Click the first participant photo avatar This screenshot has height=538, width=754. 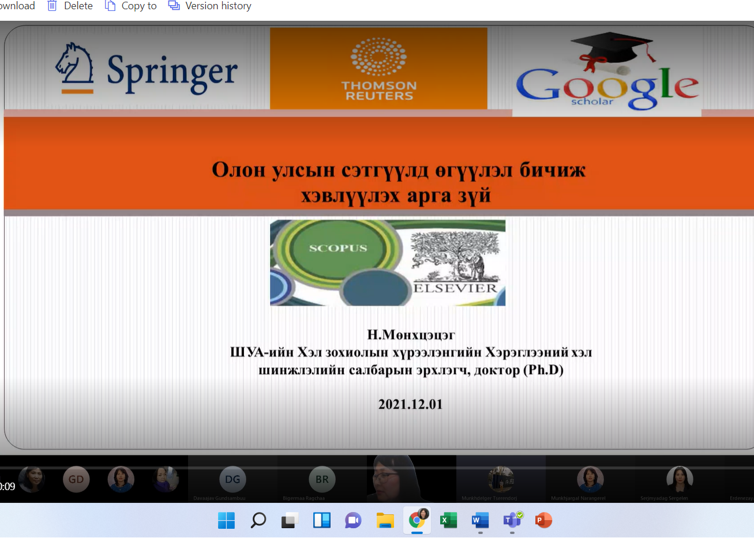tap(31, 479)
